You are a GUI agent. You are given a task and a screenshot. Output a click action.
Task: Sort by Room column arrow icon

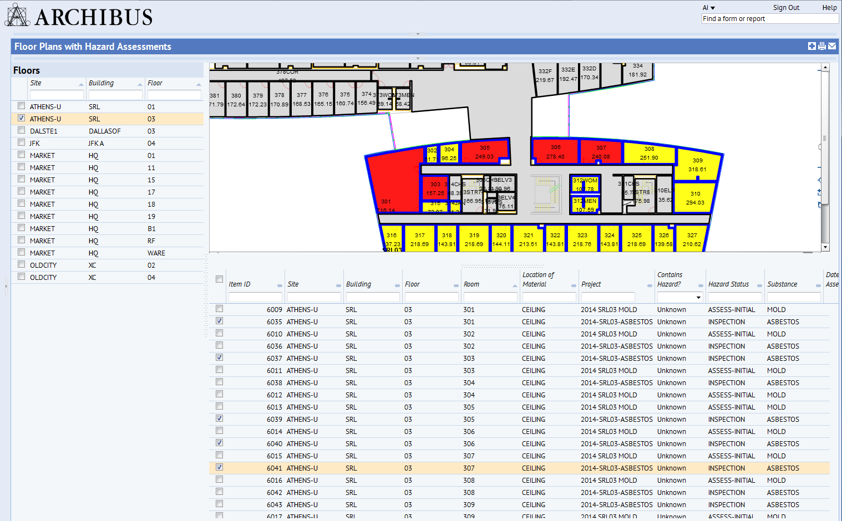[515, 285]
